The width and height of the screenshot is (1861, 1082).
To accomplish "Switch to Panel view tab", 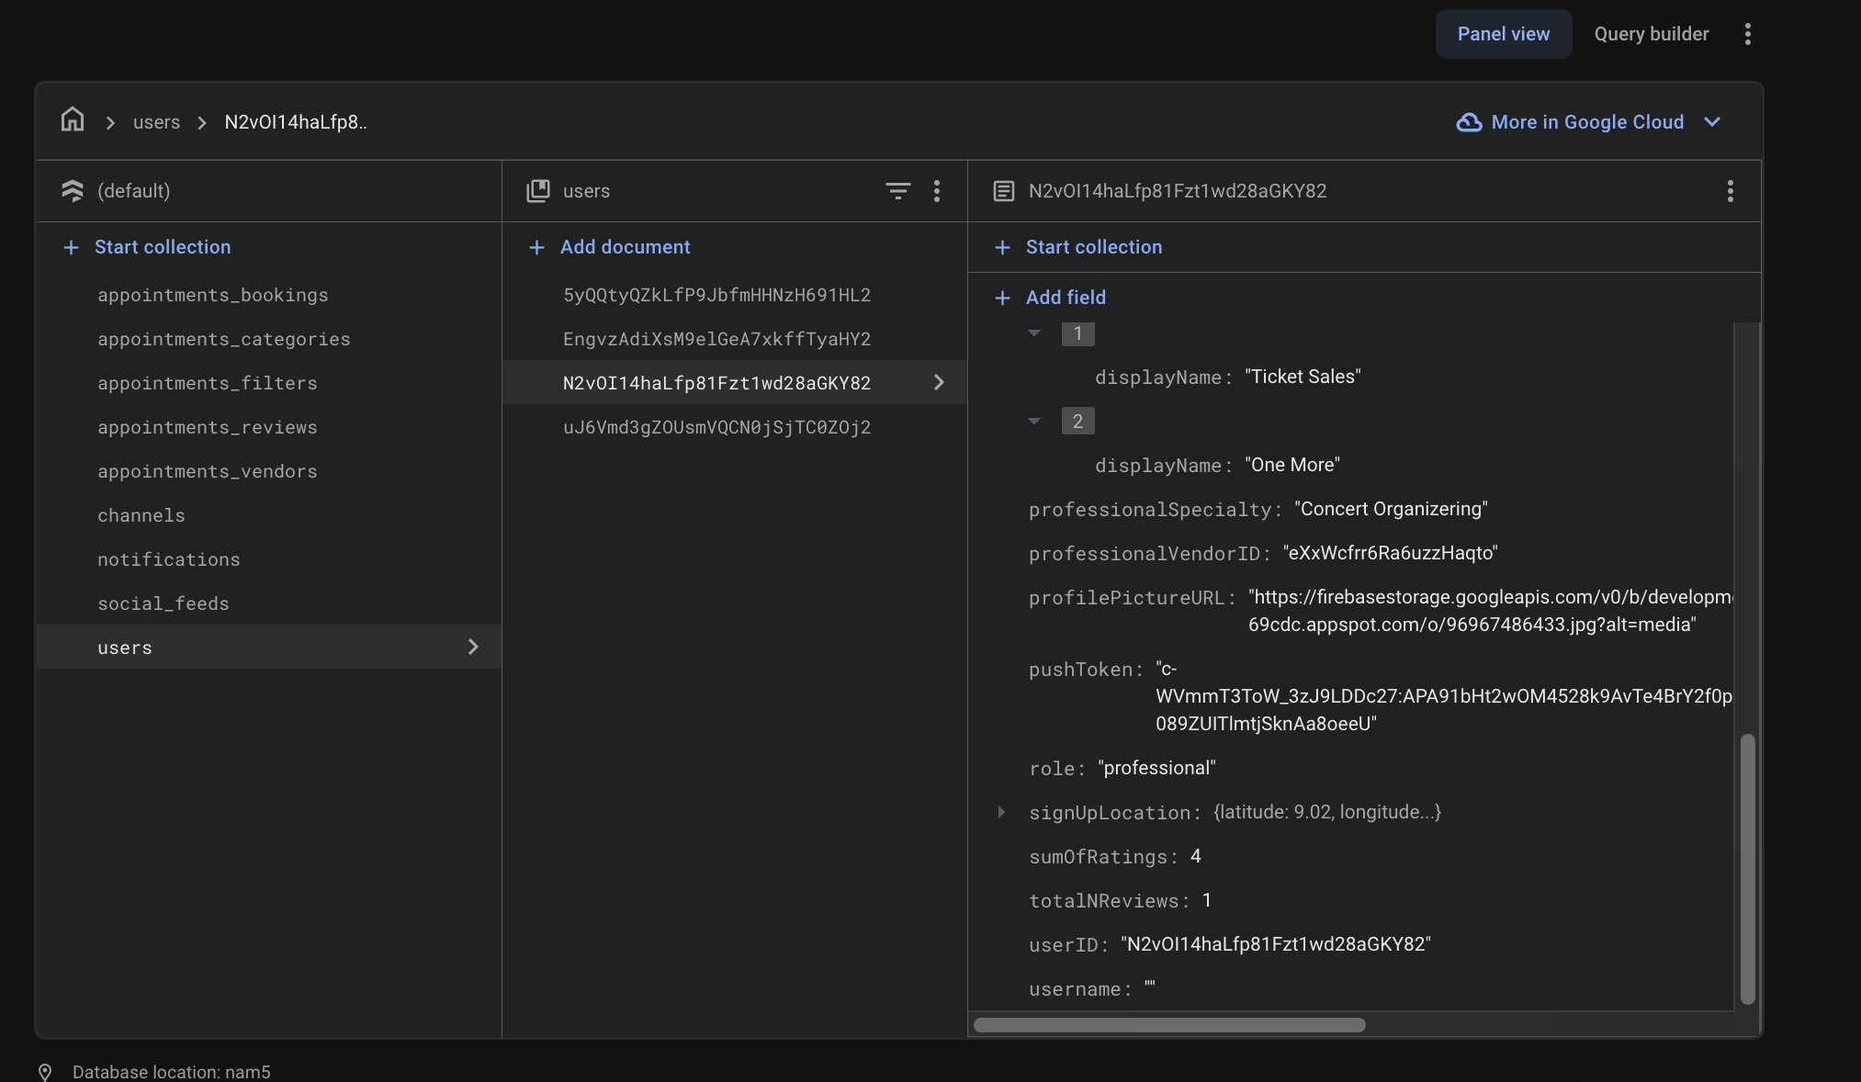I will coord(1503,34).
